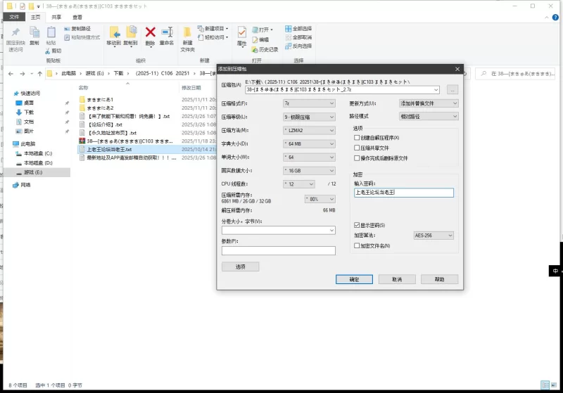Image resolution: width=563 pixels, height=393 pixels.
Task: Click the Paste icon in ribbon
Action: pos(51,33)
